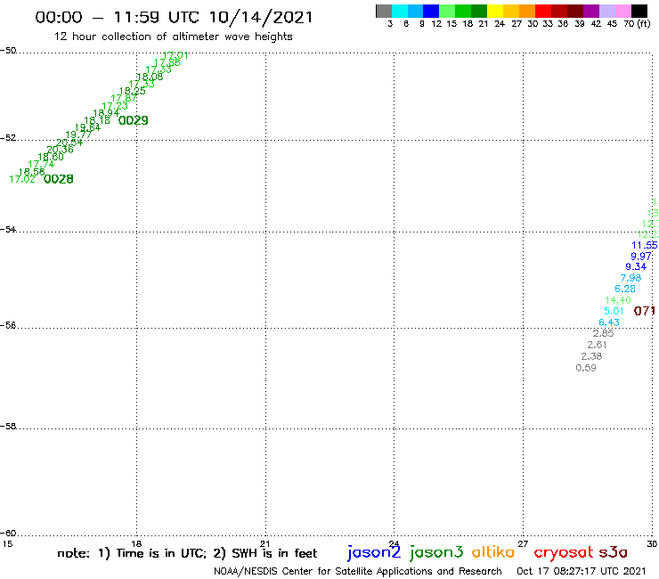Click the 17.01 wave height value
The image size is (659, 579).
click(x=175, y=55)
